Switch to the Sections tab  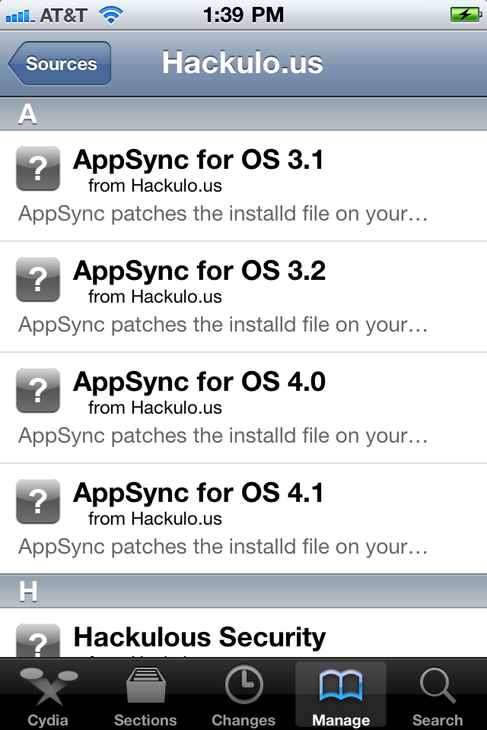coord(145,694)
